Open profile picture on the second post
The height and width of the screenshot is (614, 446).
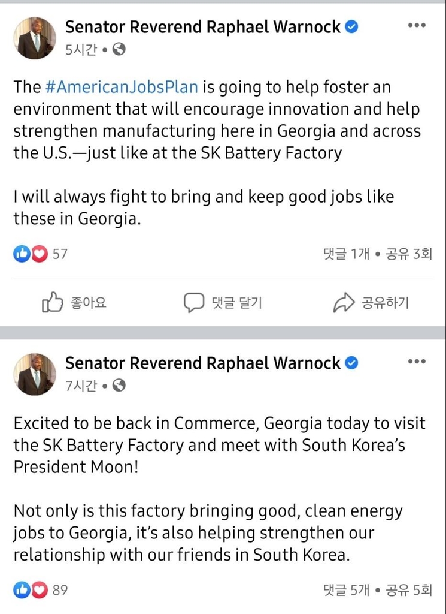tap(35, 374)
